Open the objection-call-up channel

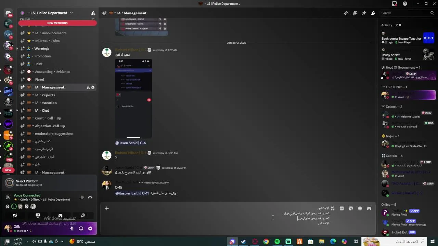pos(57,126)
